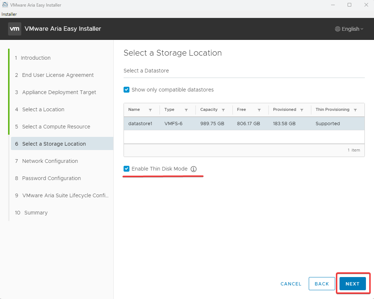Open the Free column filter icon
Image resolution: width=374 pixels, height=299 pixels.
259,110
